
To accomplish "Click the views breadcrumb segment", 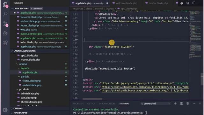I will 89,9.
